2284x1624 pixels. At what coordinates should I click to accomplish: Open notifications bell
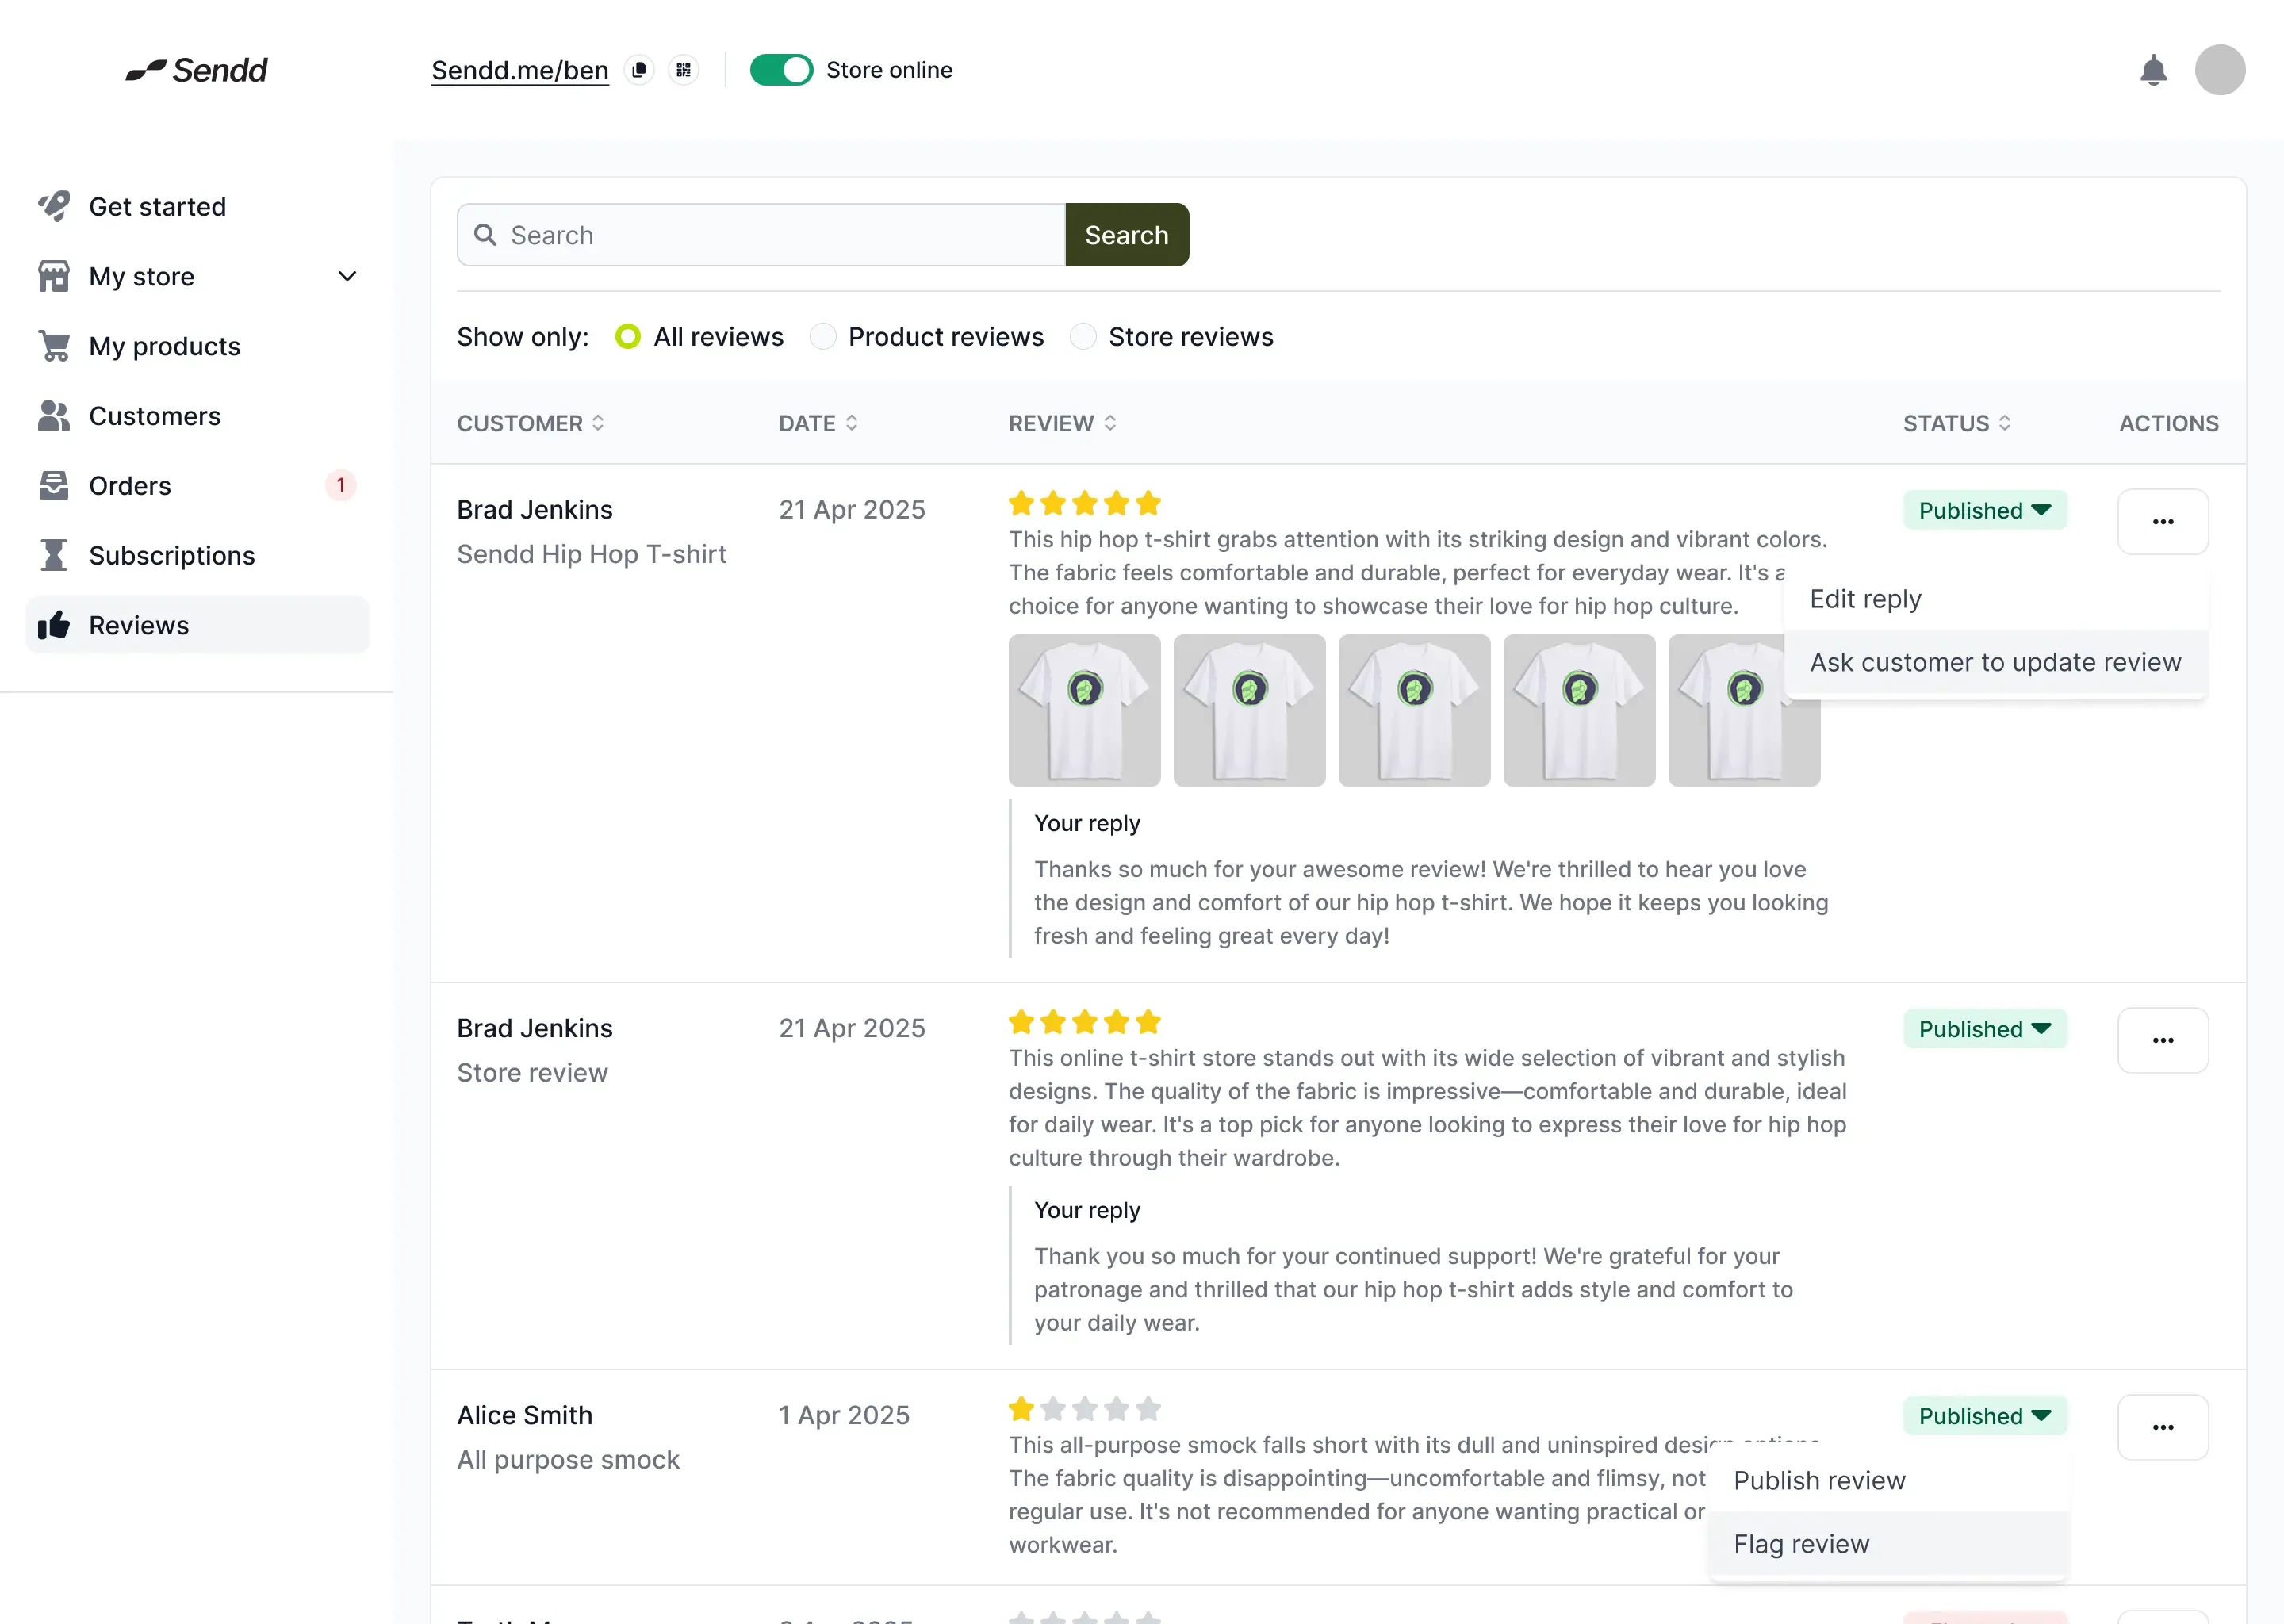pyautogui.click(x=2153, y=70)
